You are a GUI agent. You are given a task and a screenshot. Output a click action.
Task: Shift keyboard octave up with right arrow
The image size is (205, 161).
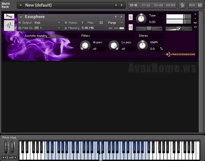click(16, 158)
